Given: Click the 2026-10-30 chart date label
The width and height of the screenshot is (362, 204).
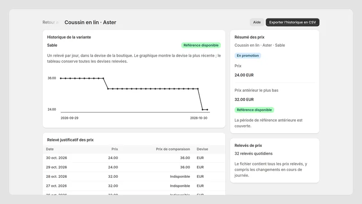Looking at the screenshot, I should pos(199,118).
